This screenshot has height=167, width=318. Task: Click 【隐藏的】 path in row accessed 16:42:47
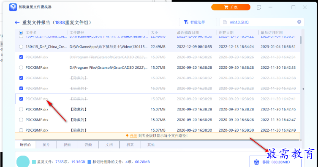point(79,120)
